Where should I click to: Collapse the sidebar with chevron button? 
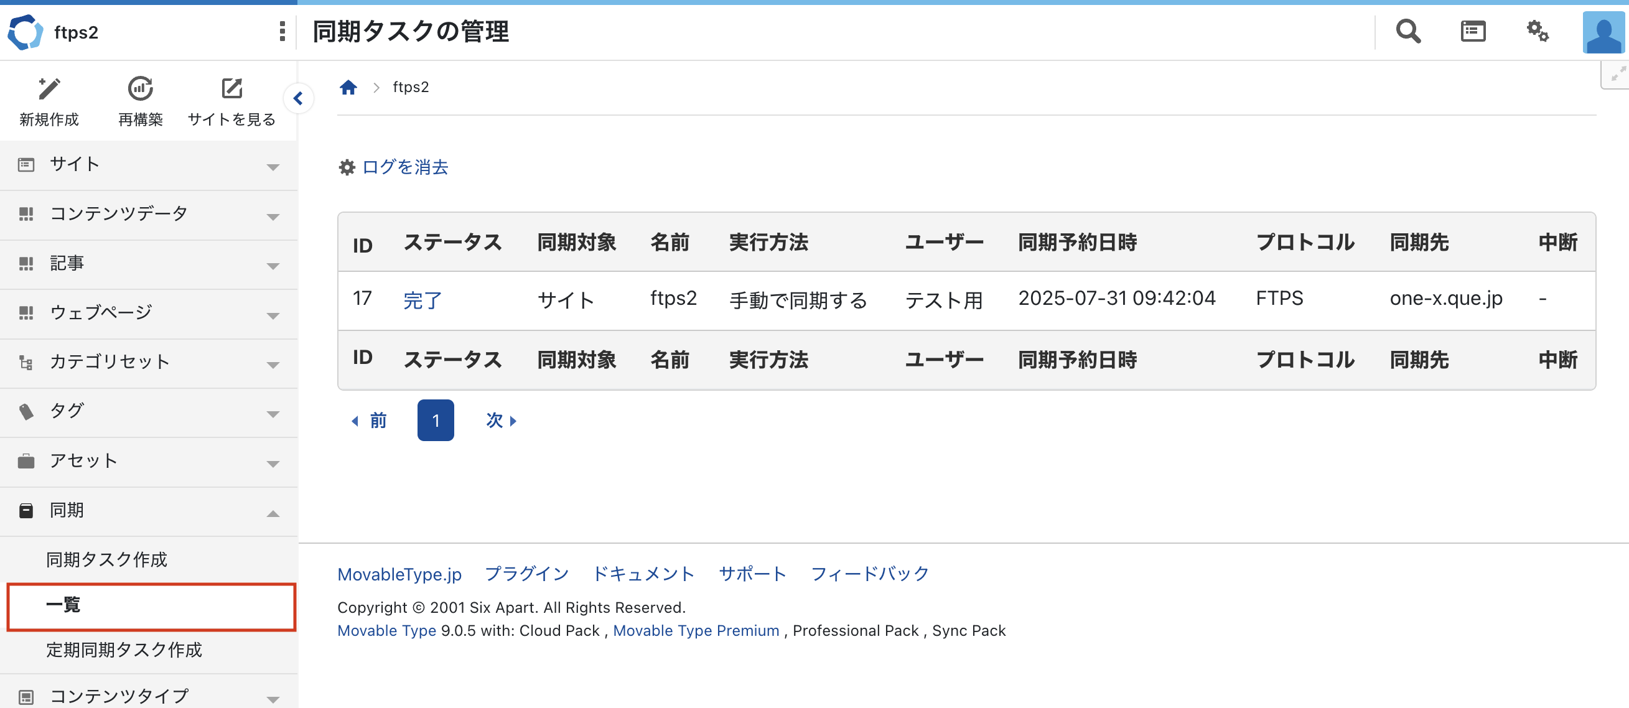[x=299, y=99]
